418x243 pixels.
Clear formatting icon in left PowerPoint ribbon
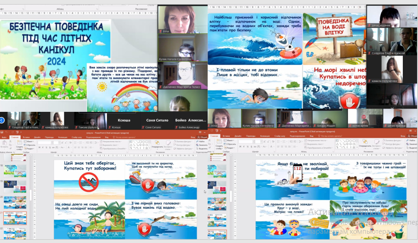click(70, 143)
